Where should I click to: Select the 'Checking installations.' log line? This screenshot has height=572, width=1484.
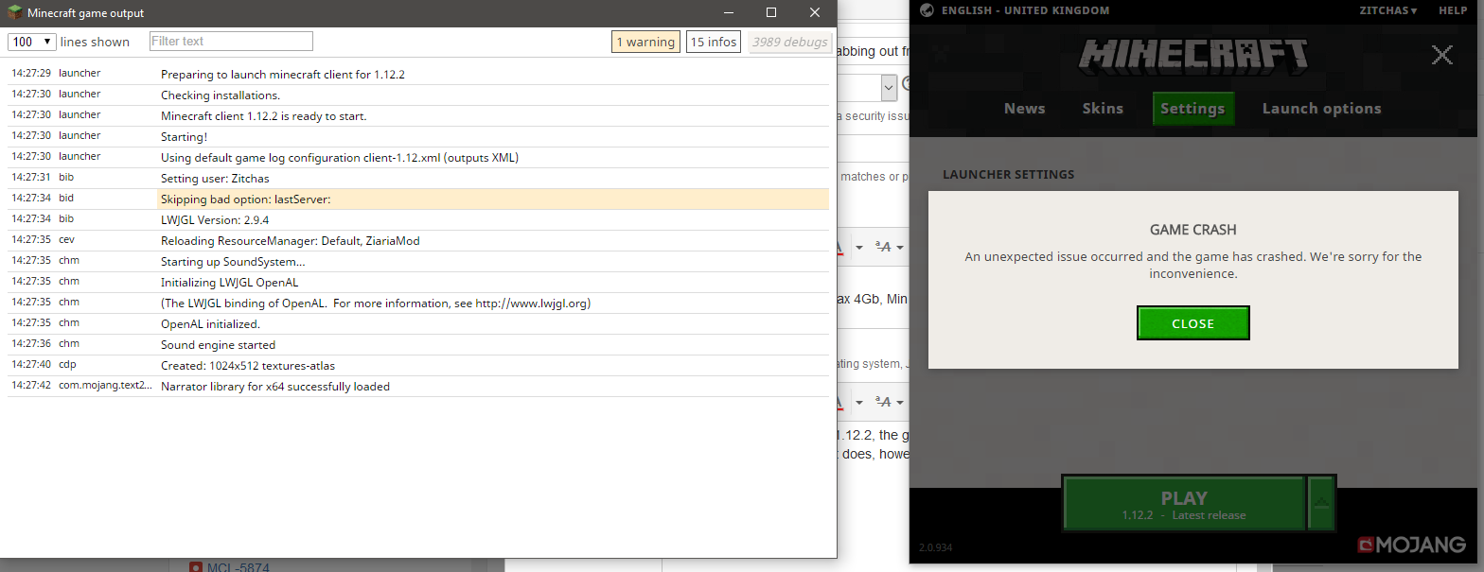tap(418, 95)
